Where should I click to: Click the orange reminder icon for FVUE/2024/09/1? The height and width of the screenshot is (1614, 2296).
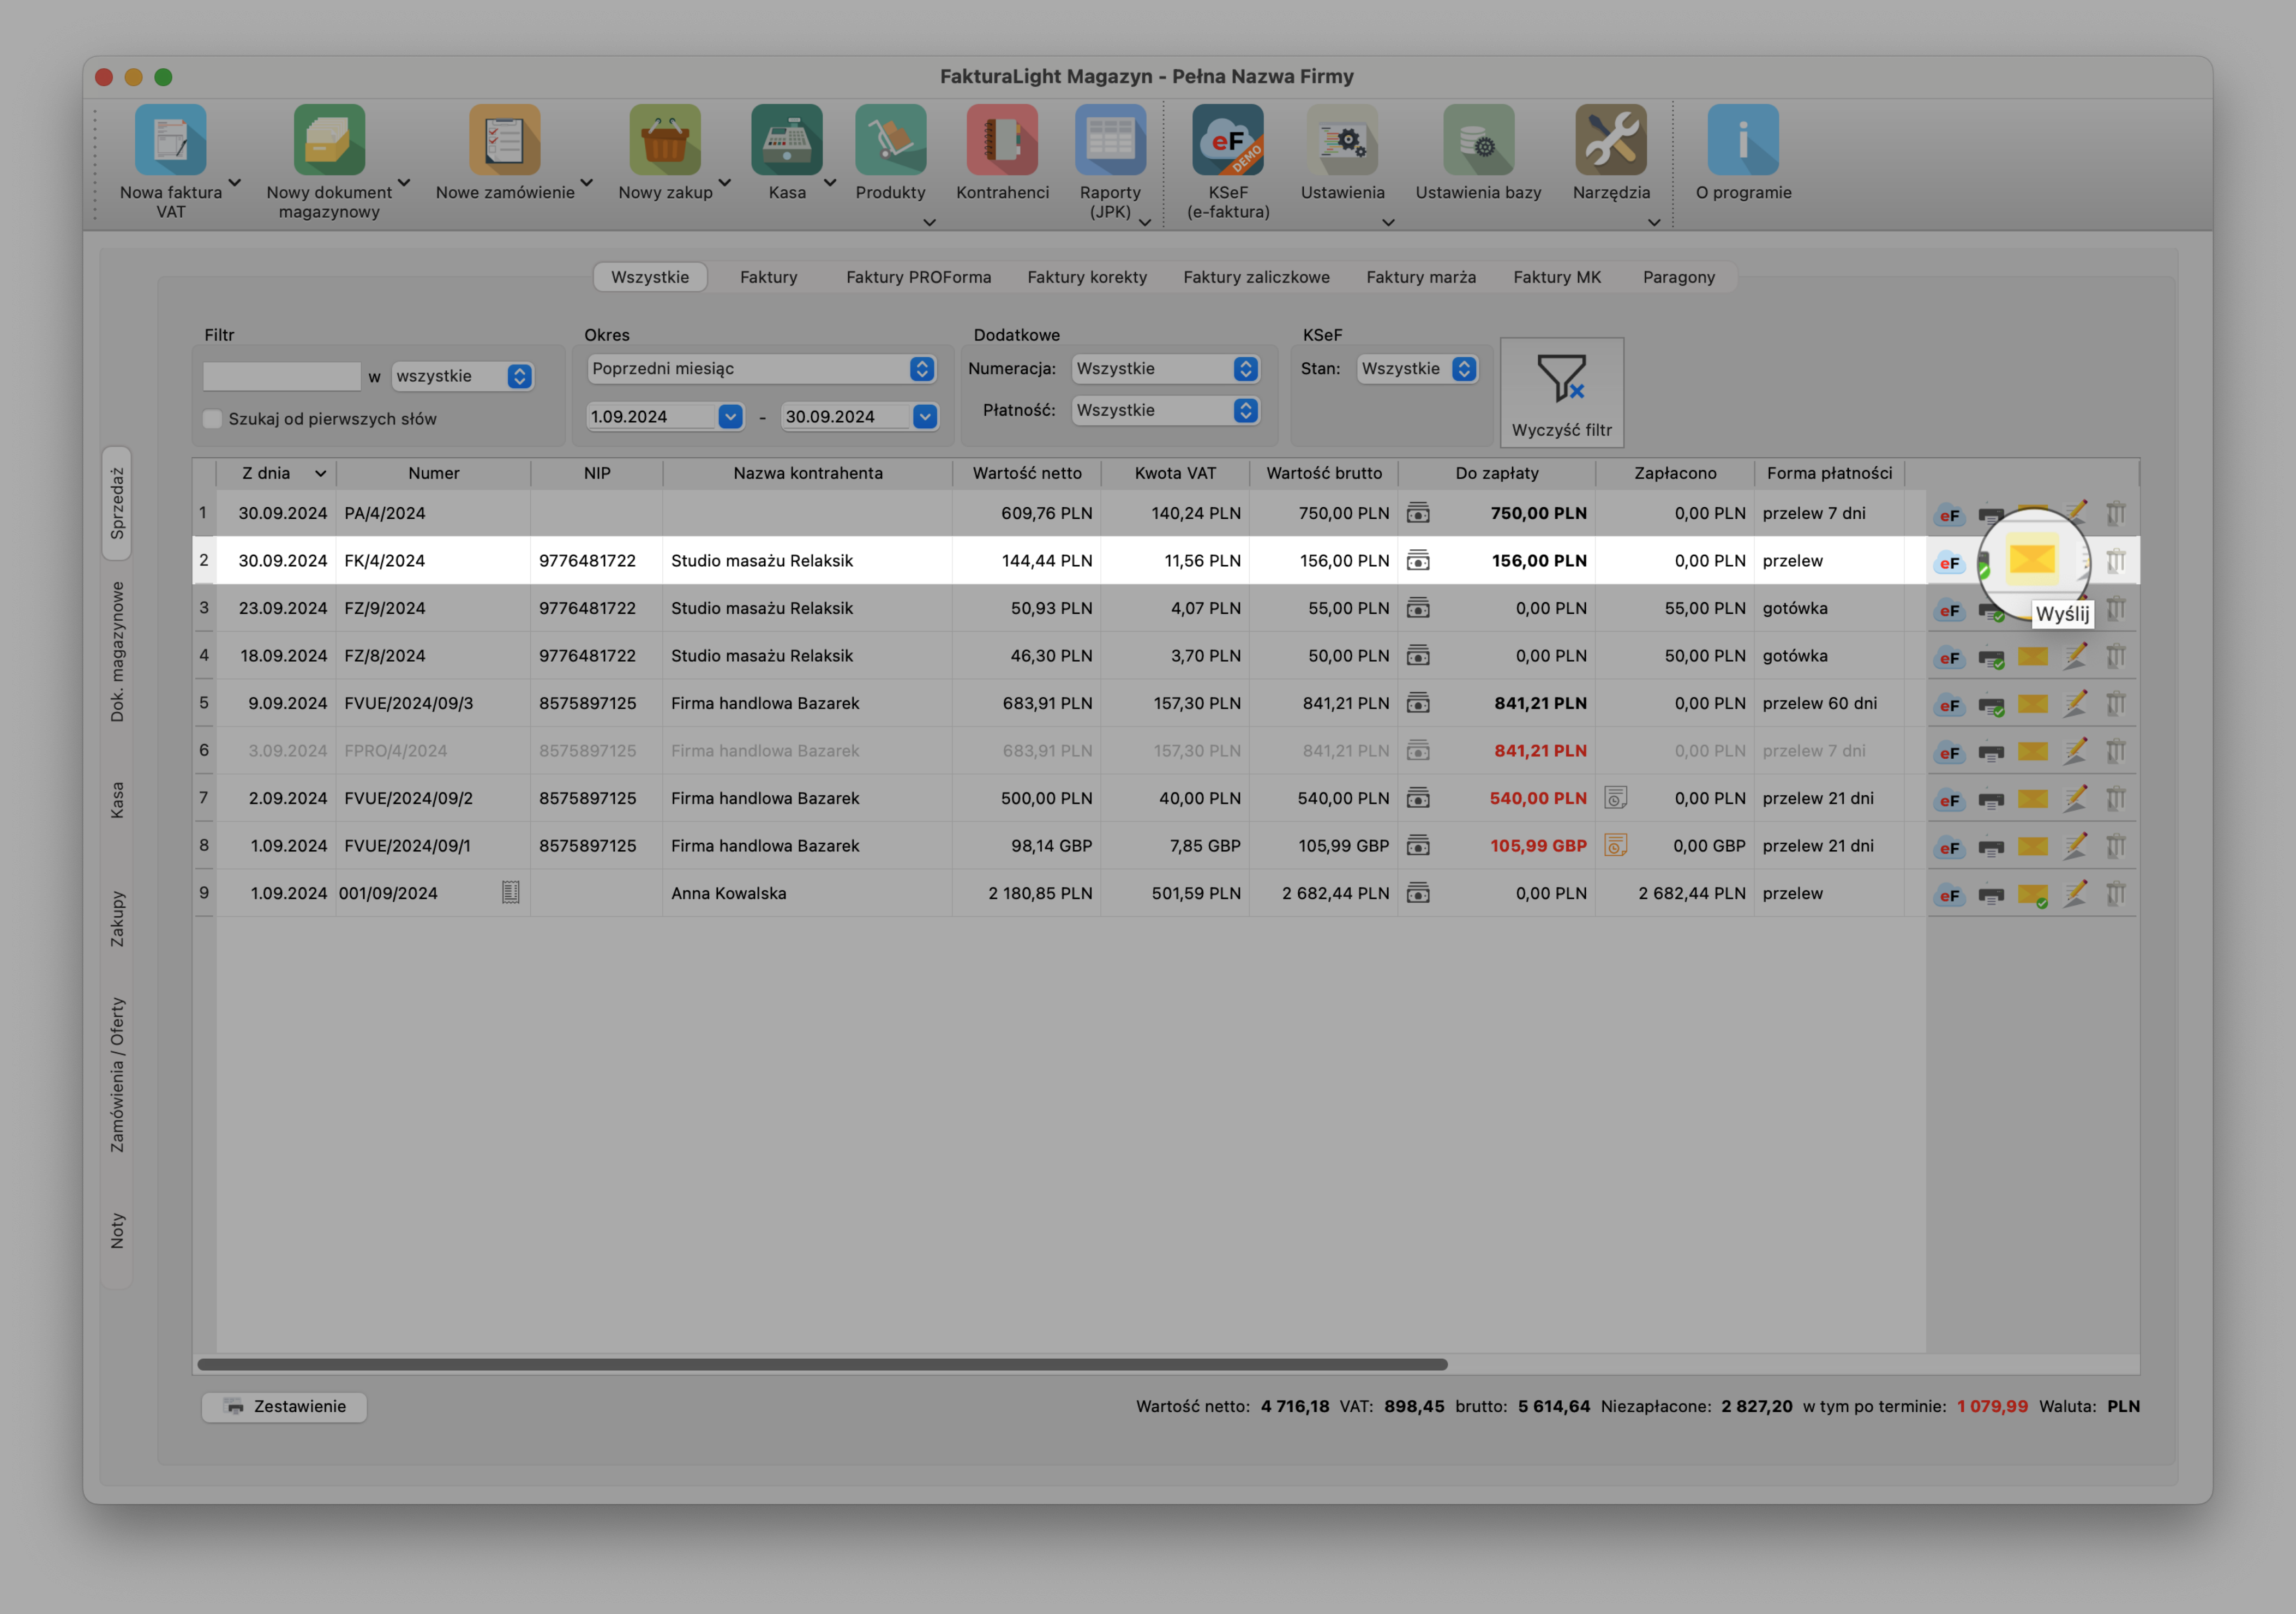tap(1615, 845)
